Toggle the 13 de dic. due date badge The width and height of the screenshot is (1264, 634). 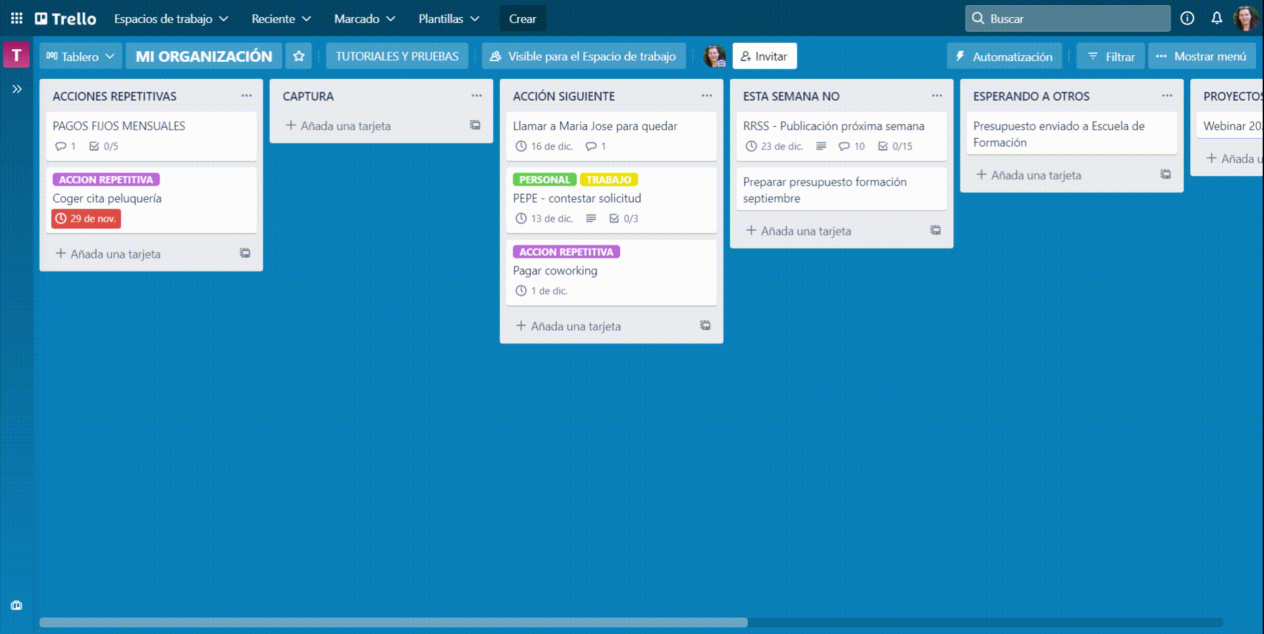point(544,218)
